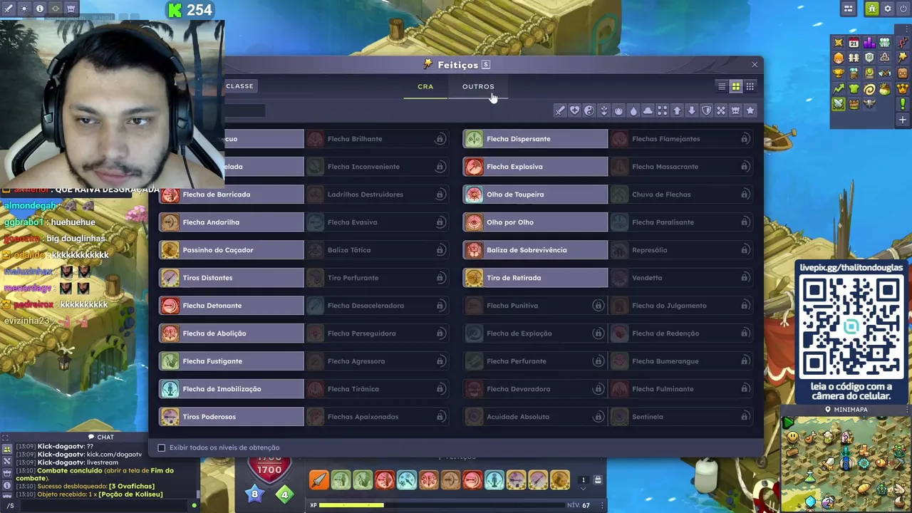Screen dimensions: 912x513
Task: Open the DNA helix menu icon
Action: (902, 43)
